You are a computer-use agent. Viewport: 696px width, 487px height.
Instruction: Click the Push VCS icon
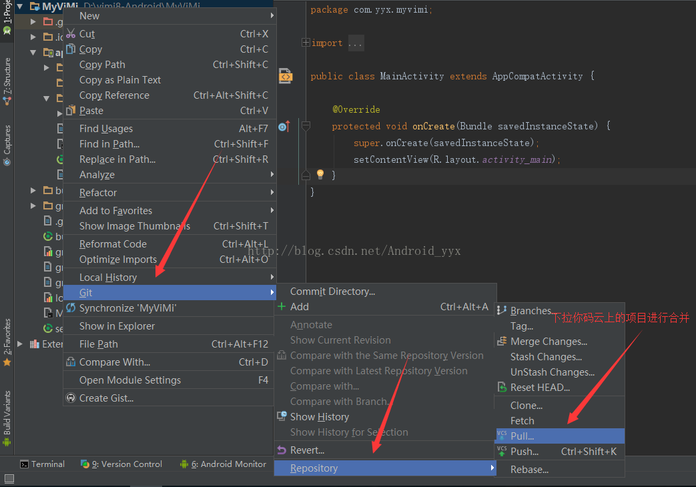(x=502, y=450)
